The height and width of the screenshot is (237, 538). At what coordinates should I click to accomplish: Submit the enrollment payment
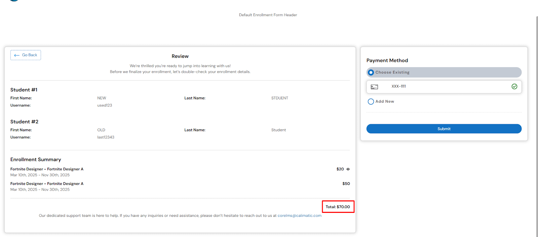point(444,129)
